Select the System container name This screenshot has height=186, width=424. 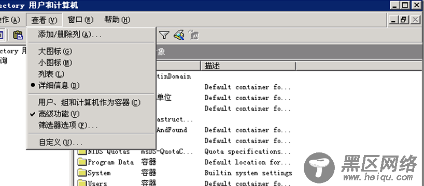pos(99,173)
